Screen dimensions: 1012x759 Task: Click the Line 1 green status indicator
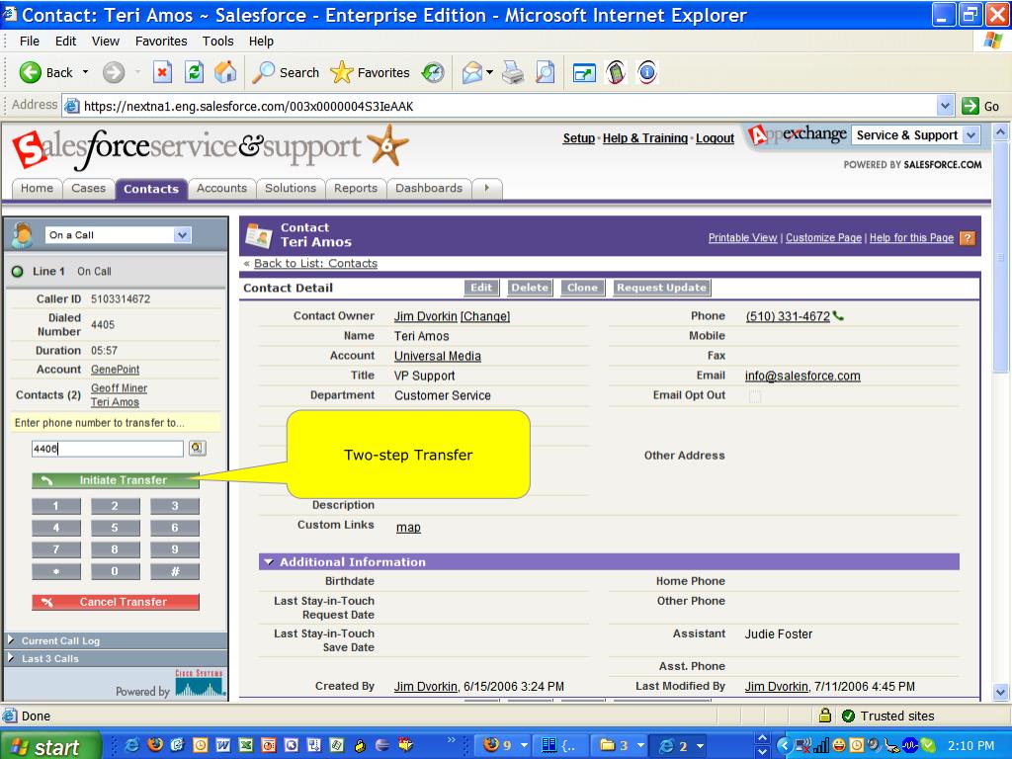(18, 272)
